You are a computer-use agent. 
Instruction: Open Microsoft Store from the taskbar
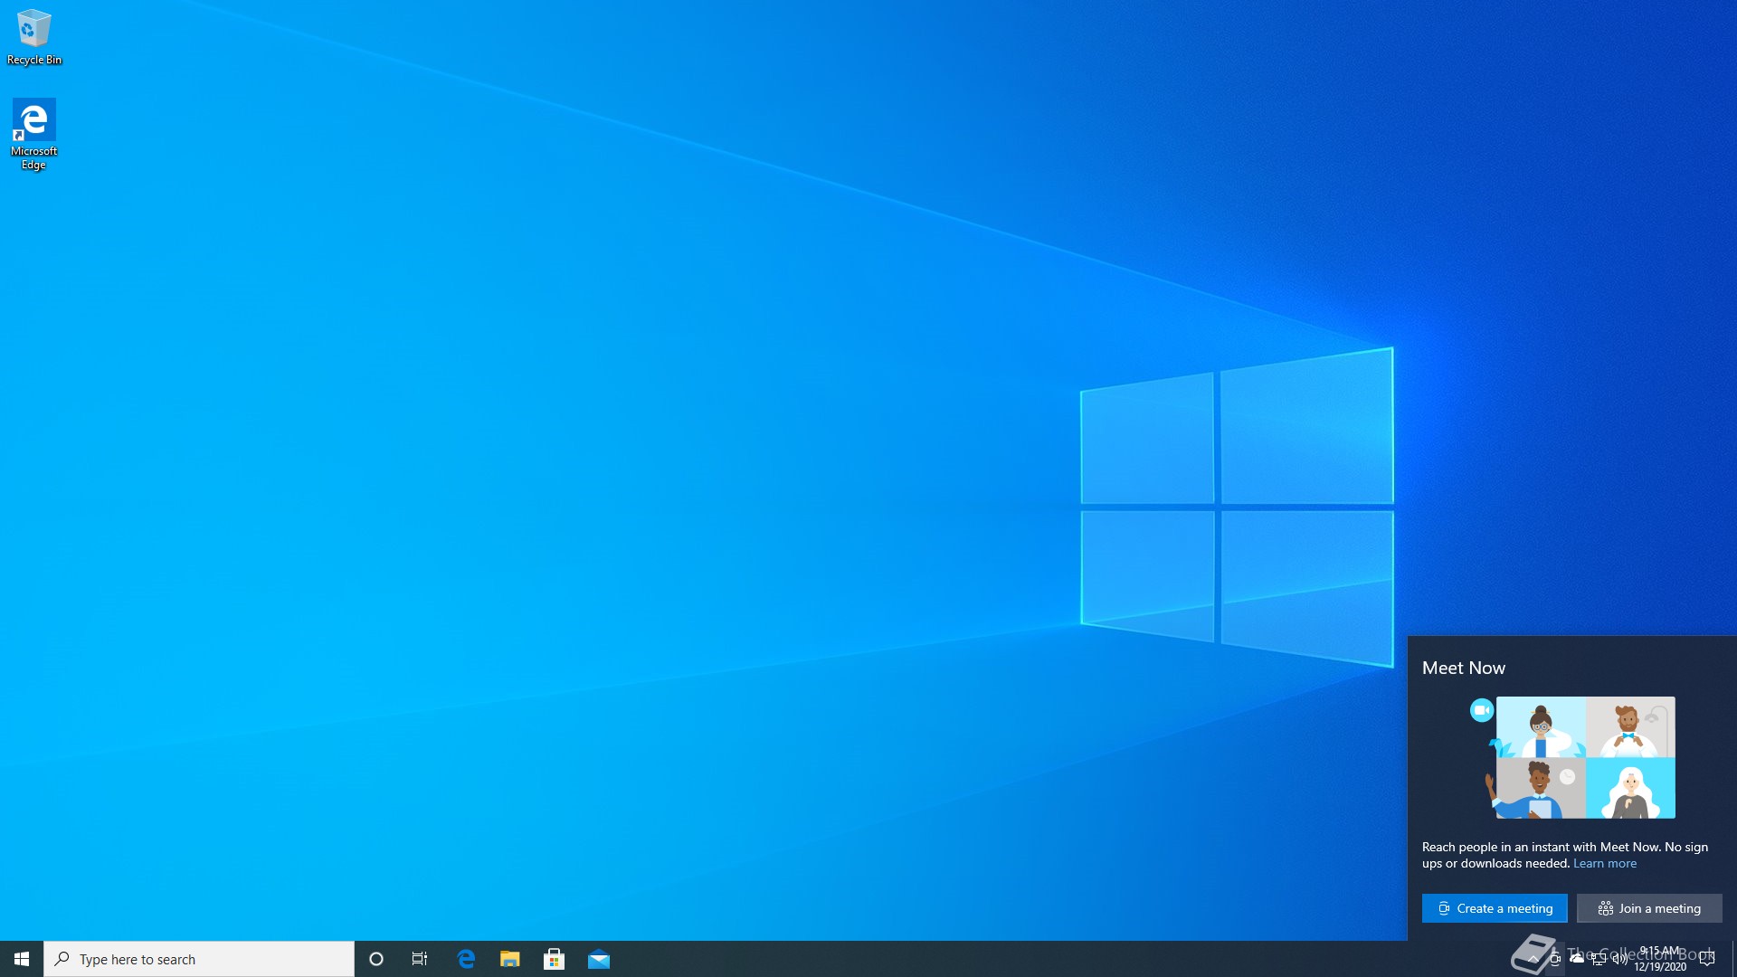pos(555,959)
